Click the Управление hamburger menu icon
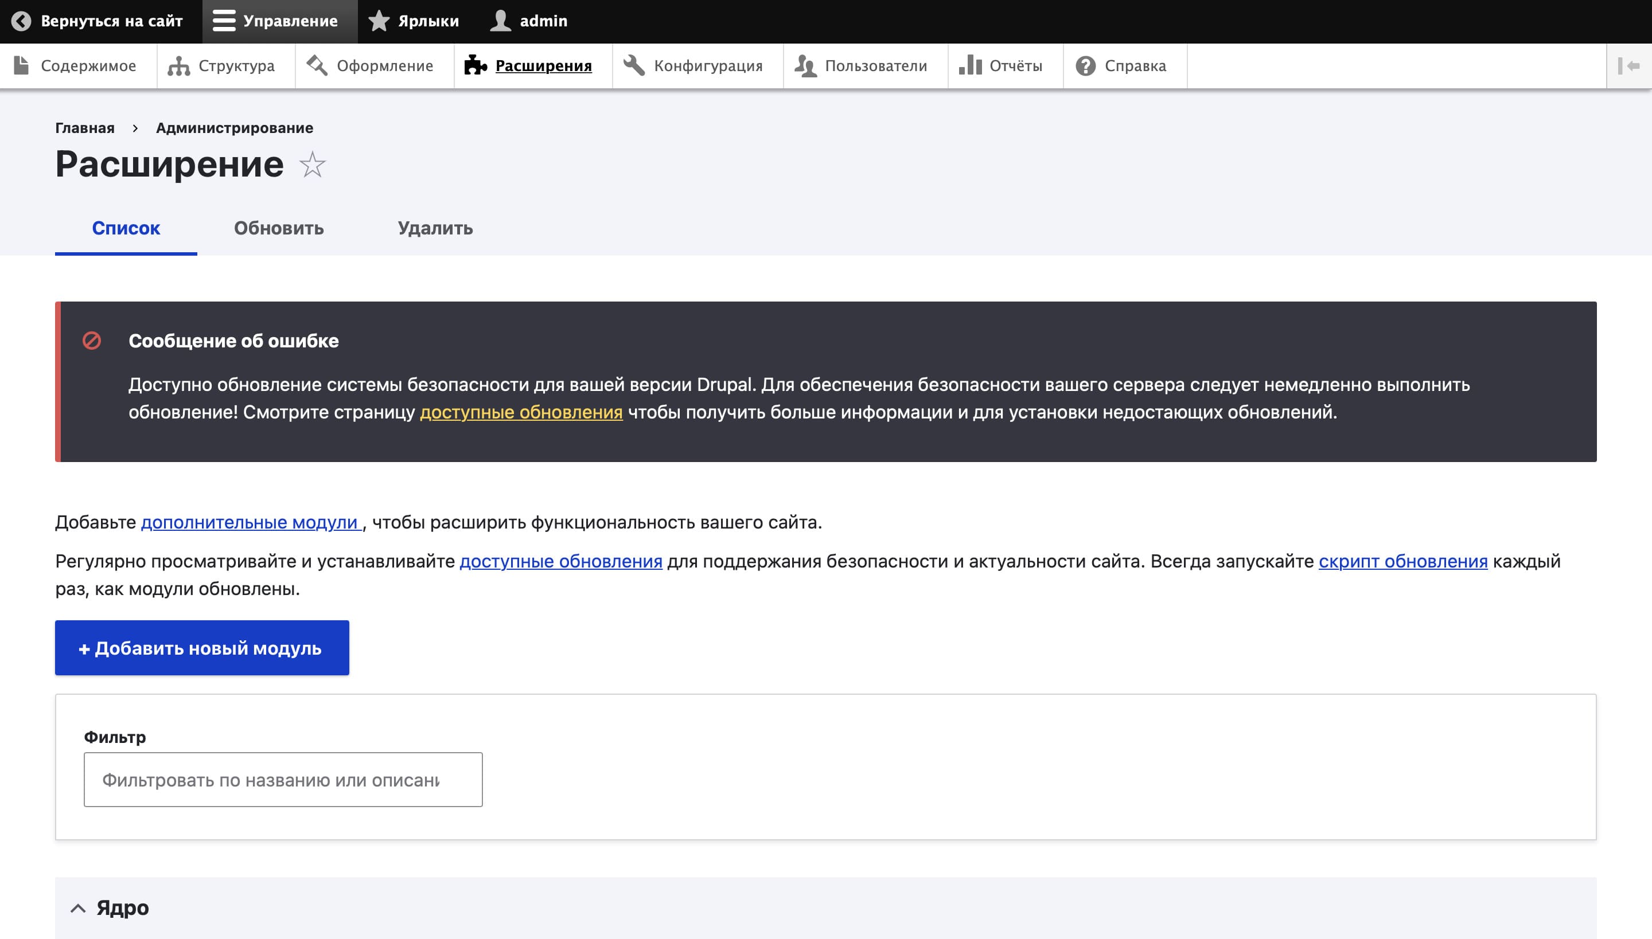1652x939 pixels. click(x=223, y=21)
